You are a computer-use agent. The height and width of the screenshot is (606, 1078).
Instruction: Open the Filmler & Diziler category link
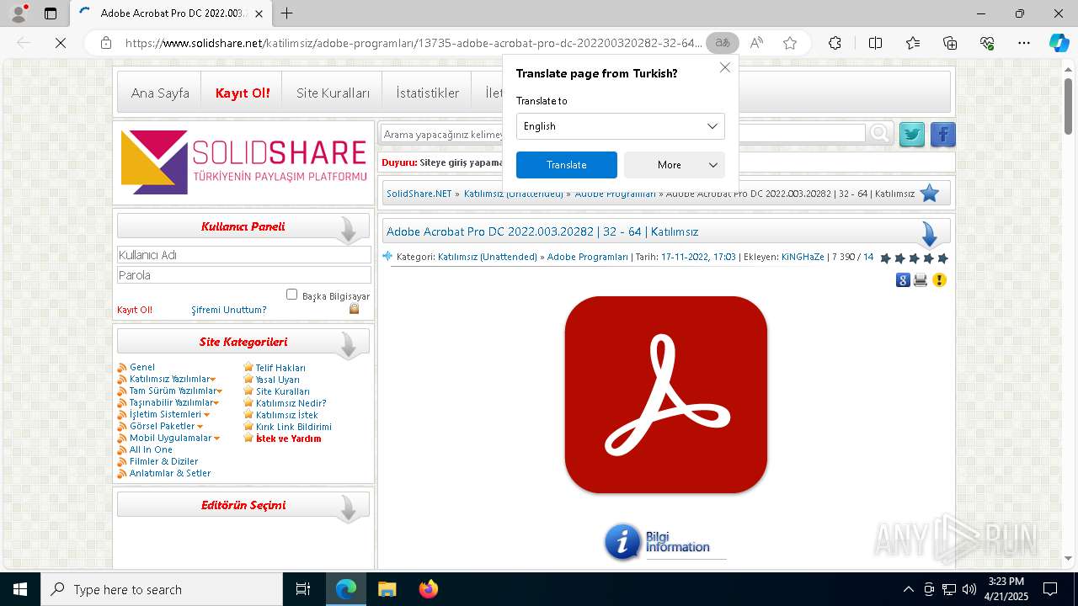(163, 462)
